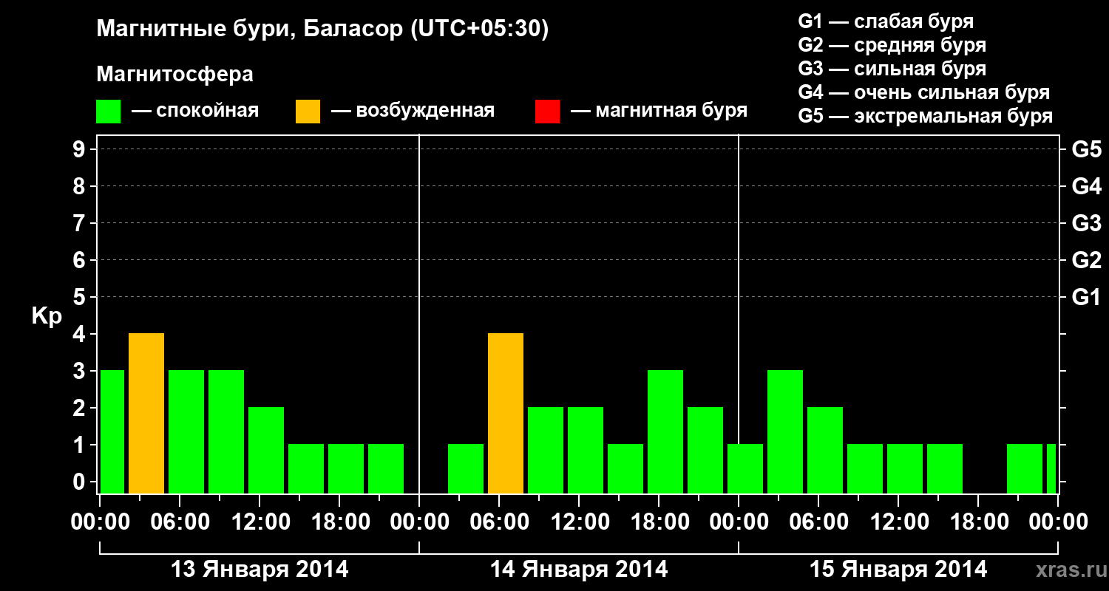Click the date label '14 Января 2014'

point(579,570)
